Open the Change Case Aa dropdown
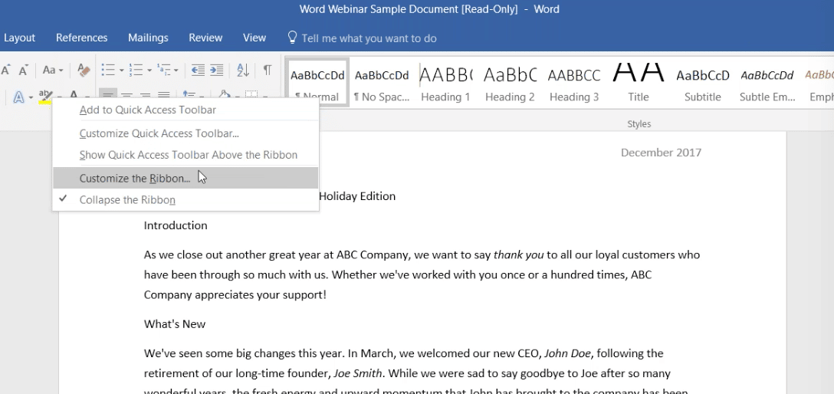 click(x=53, y=70)
